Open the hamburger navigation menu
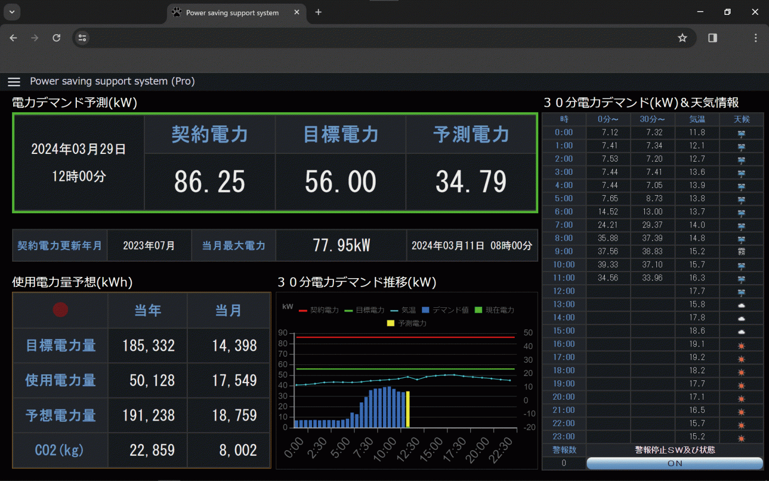The height and width of the screenshot is (481, 769). [14, 82]
